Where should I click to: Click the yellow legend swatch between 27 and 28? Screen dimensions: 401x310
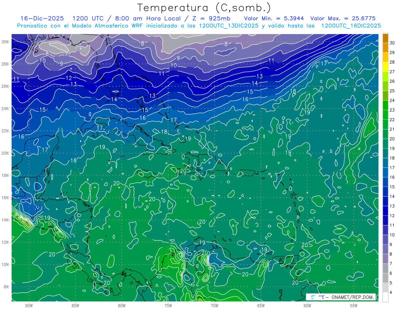[385, 67]
